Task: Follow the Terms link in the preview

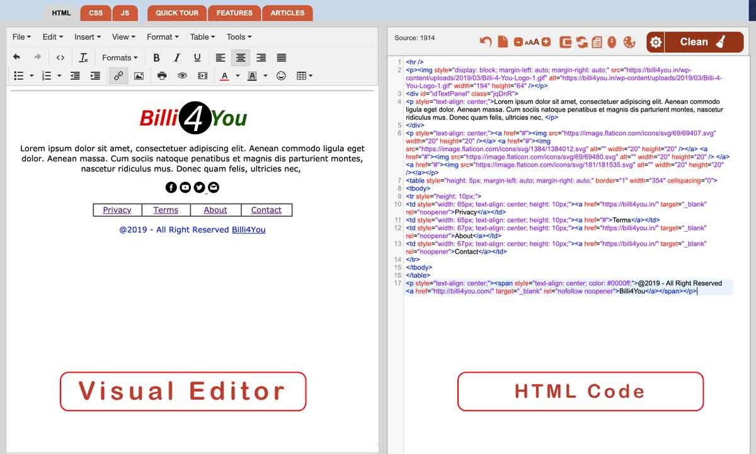Action: [166, 210]
